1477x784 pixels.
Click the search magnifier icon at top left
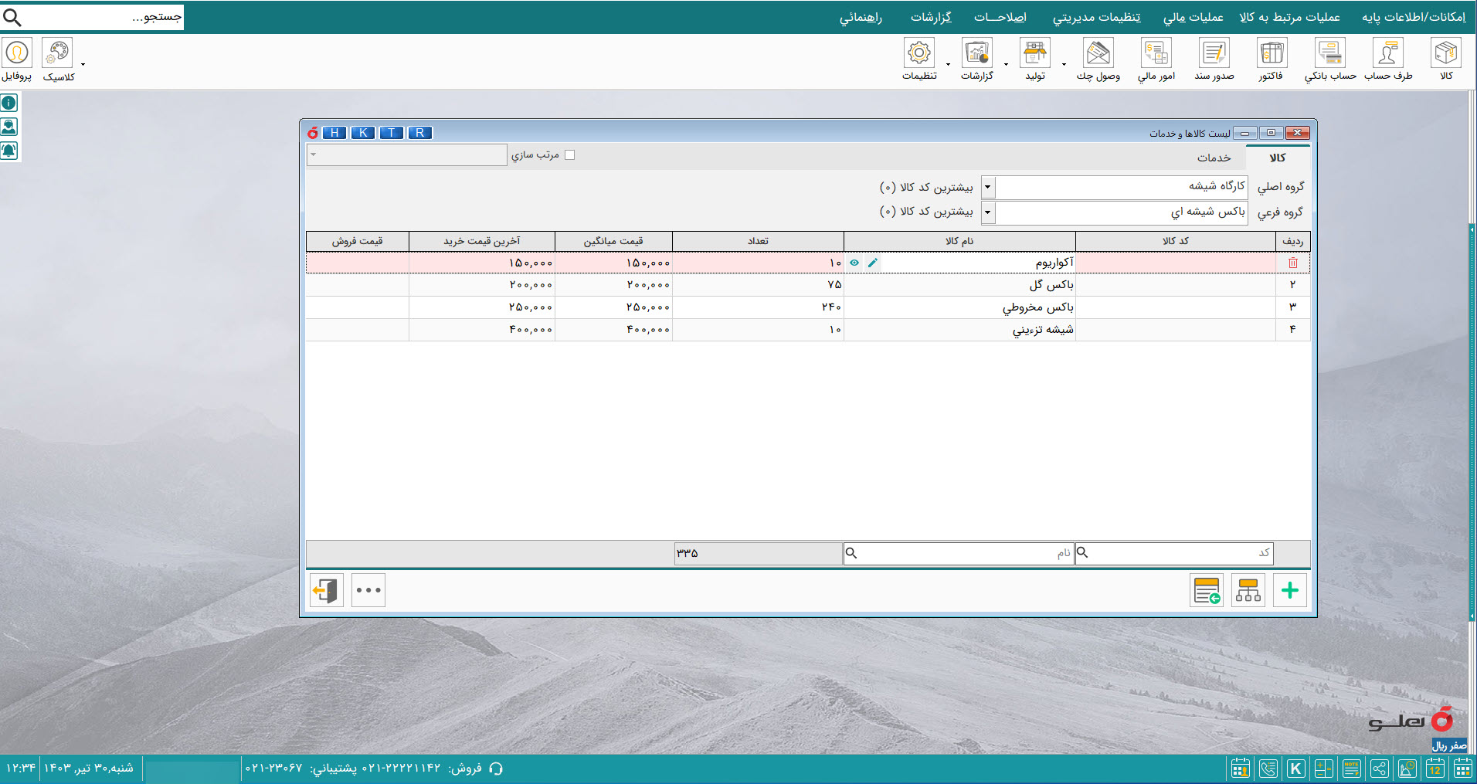pyautogui.click(x=12, y=17)
